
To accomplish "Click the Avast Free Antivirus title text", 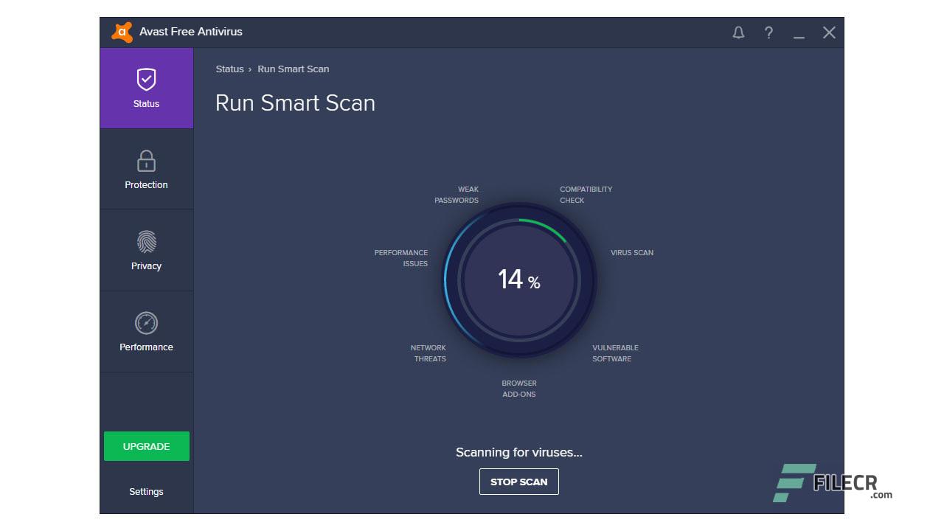I will tap(191, 32).
